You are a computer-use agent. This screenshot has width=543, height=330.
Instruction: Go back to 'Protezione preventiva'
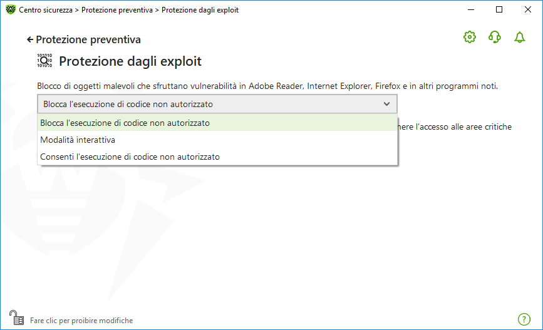(x=88, y=39)
